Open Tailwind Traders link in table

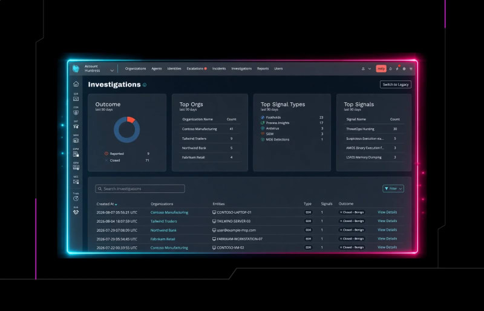163,221
